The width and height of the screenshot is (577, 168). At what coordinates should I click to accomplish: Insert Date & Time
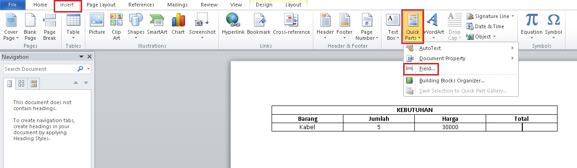coord(485,26)
